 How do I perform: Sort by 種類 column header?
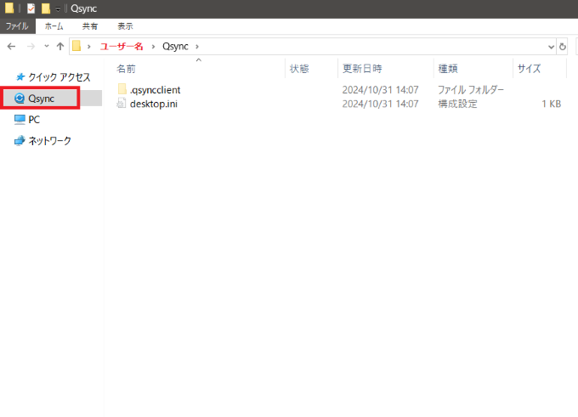[448, 69]
